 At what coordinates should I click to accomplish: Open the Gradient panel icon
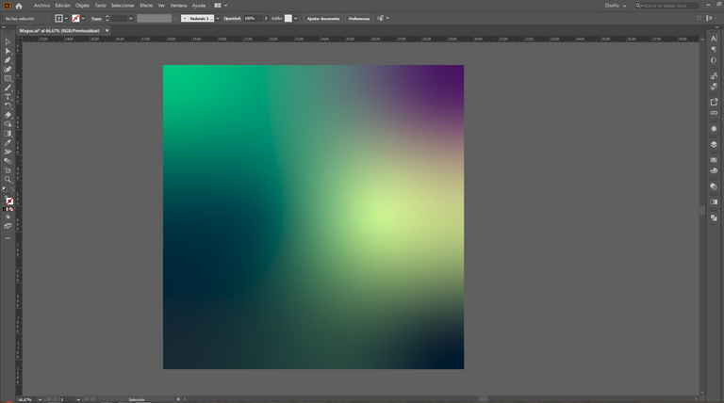(x=714, y=201)
